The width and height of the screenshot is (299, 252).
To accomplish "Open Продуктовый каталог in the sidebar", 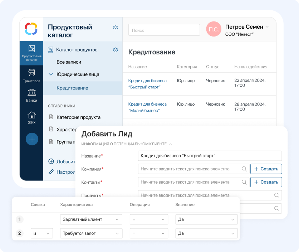I will point(31,53).
